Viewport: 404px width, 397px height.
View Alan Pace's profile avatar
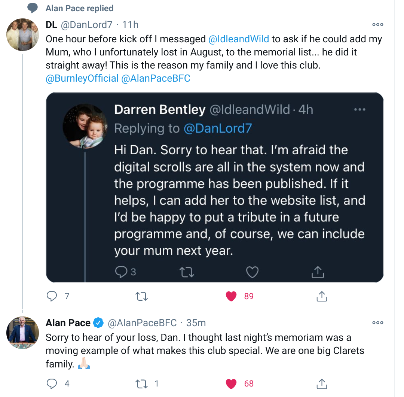(x=23, y=333)
